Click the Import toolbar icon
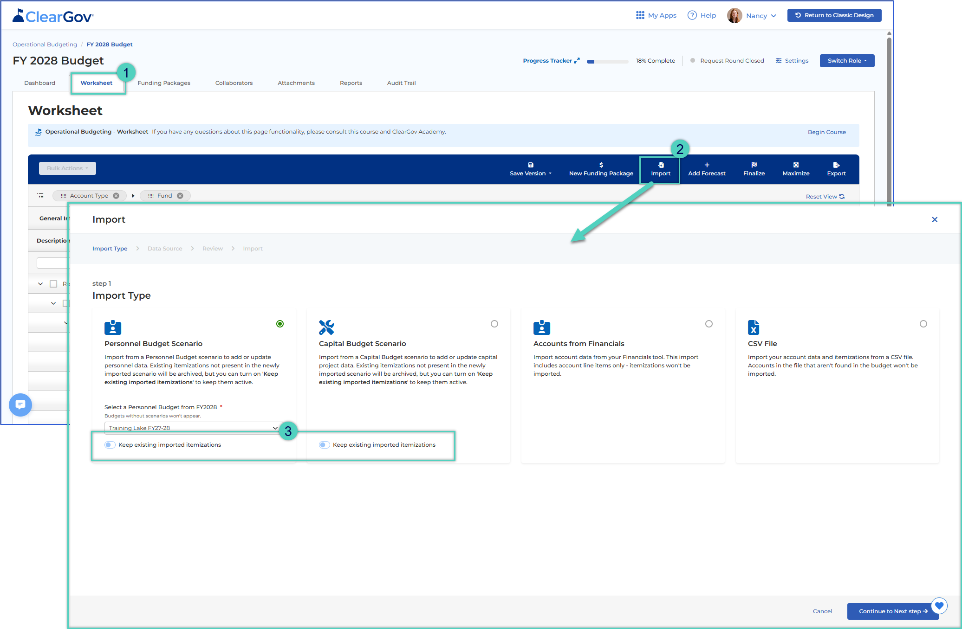 (x=661, y=165)
